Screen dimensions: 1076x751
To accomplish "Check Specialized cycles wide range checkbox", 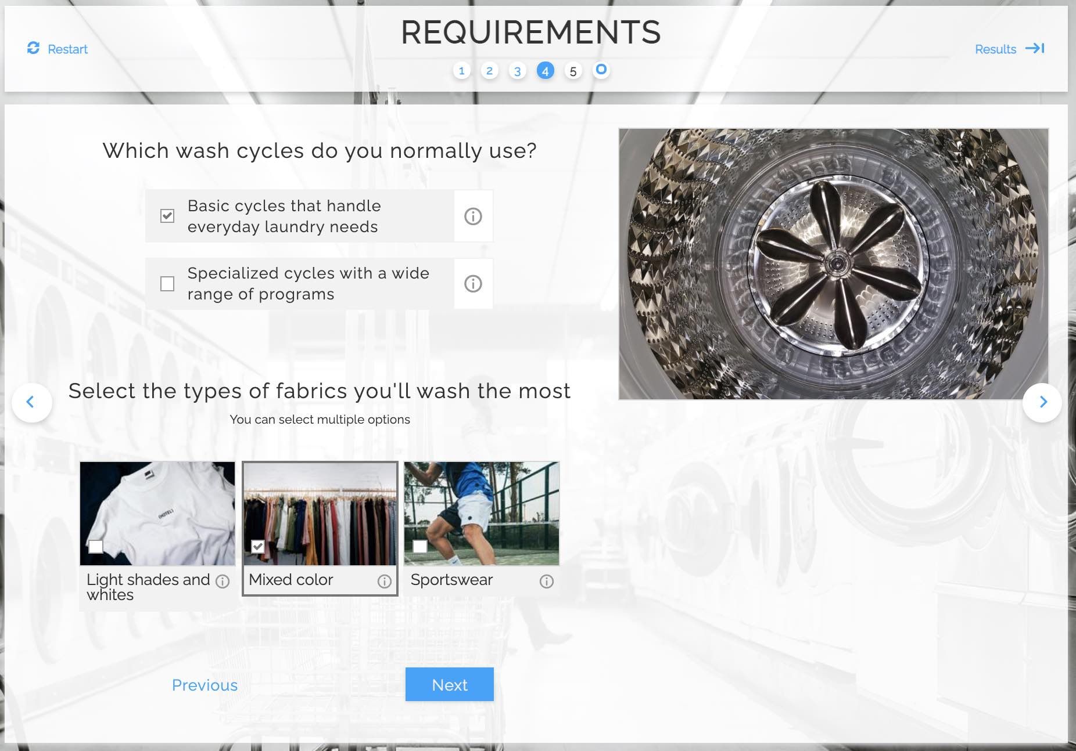I will 167,284.
